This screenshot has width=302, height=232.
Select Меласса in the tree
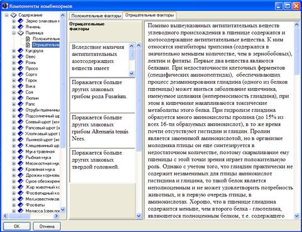[x=43, y=211]
